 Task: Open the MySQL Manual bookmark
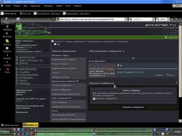pos(9,14)
